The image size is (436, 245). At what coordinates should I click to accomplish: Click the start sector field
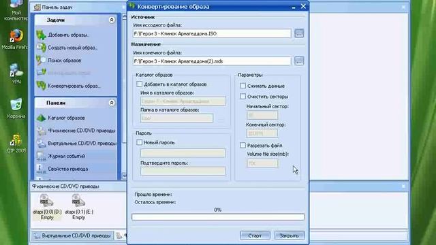pyautogui.click(x=262, y=115)
